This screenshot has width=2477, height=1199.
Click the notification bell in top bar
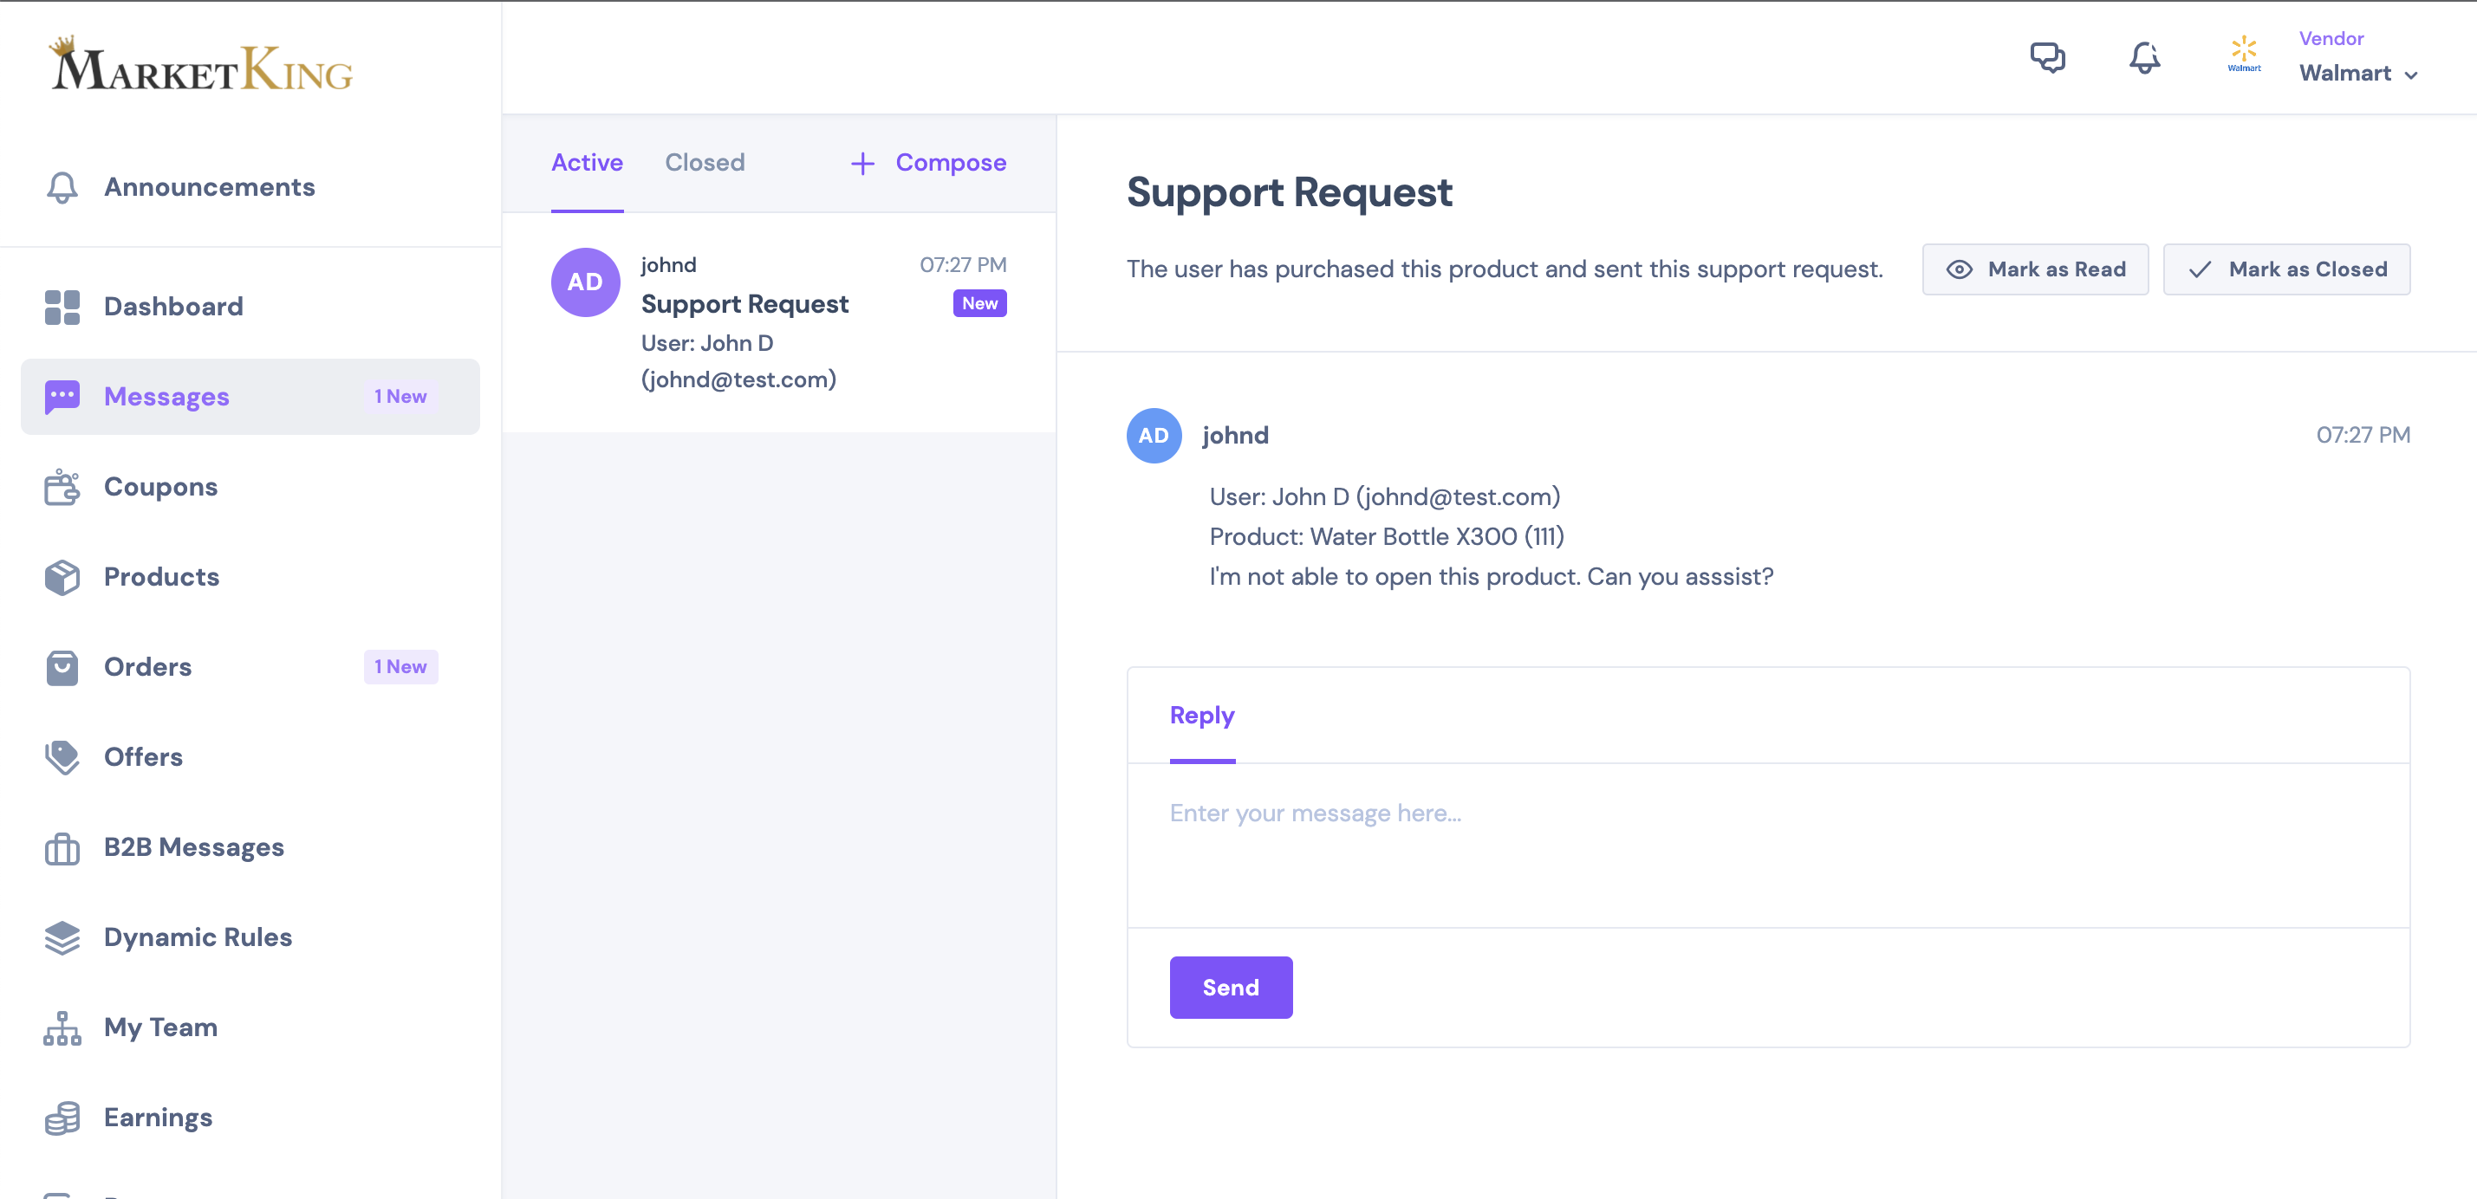pyautogui.click(x=2144, y=58)
